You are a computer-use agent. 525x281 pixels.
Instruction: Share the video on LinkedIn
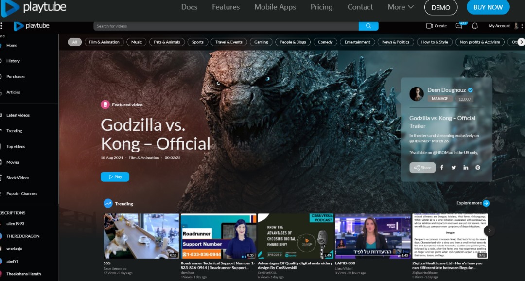click(x=466, y=168)
